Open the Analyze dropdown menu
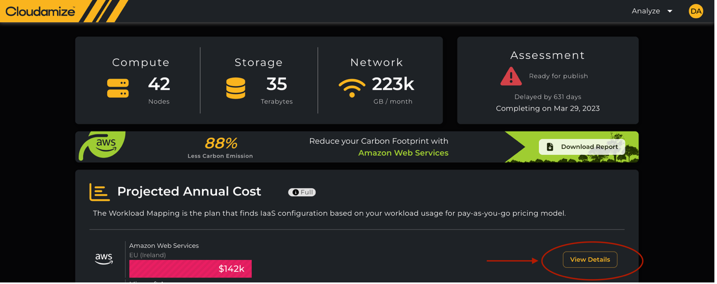This screenshot has height=284, width=717. 646,11
